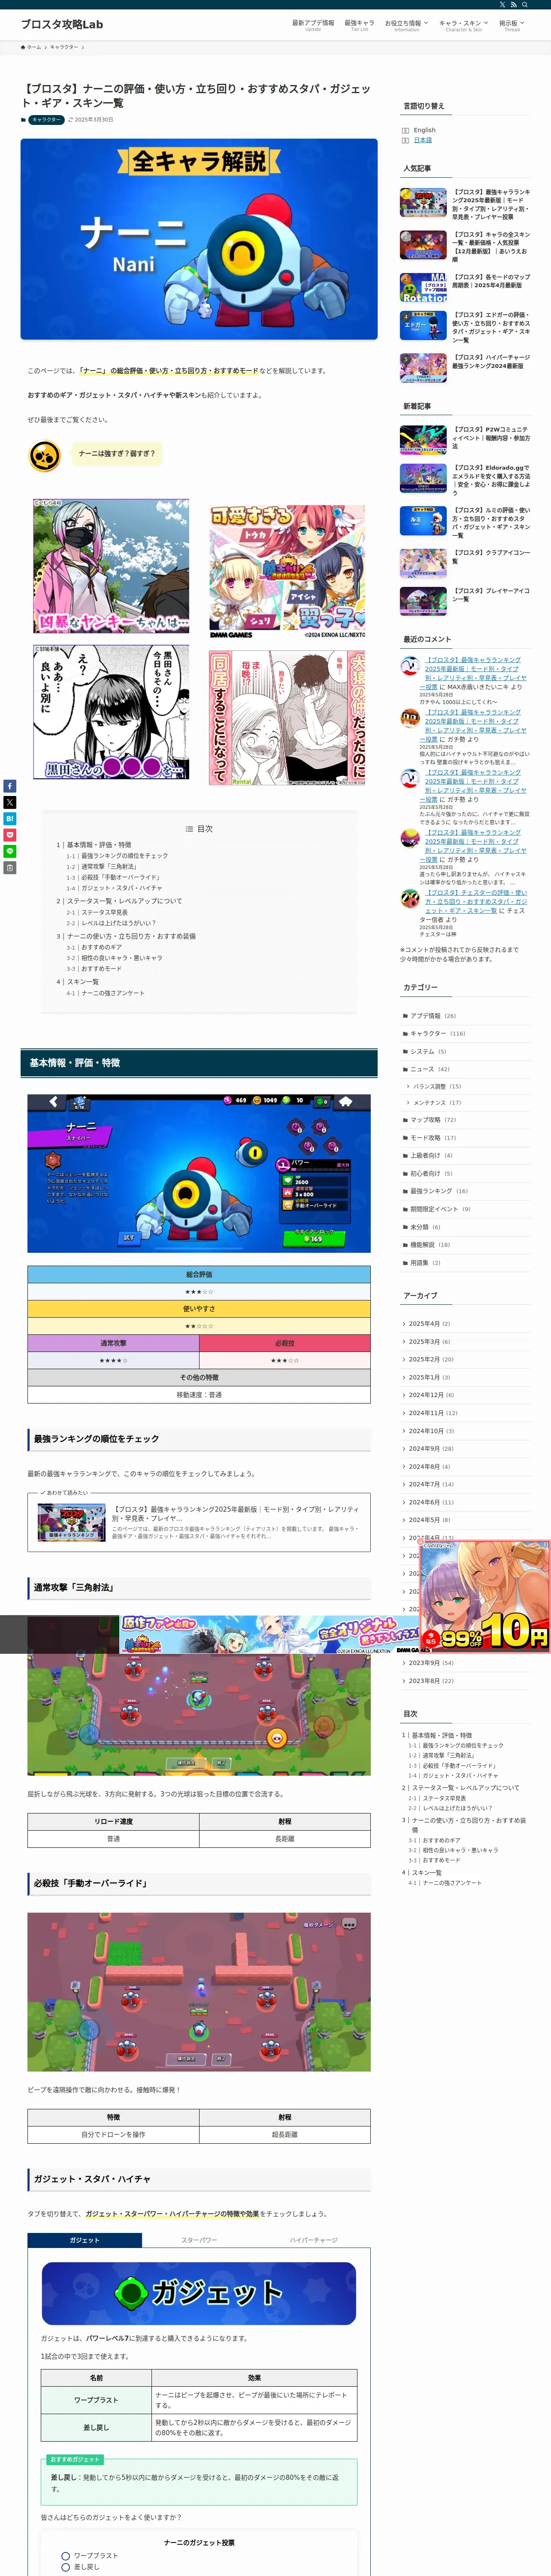Open new article P2Wコミュニティイベント thumbnail
The width and height of the screenshot is (551, 2576).
pyautogui.click(x=423, y=440)
